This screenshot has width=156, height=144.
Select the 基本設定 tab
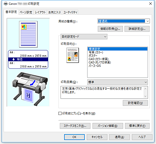pyautogui.click(x=11, y=12)
